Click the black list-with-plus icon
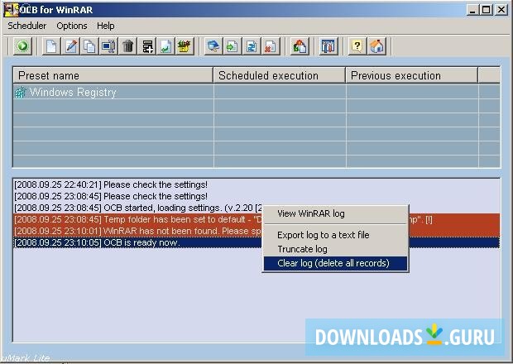Viewport: 513px width, 364px height. click(147, 46)
